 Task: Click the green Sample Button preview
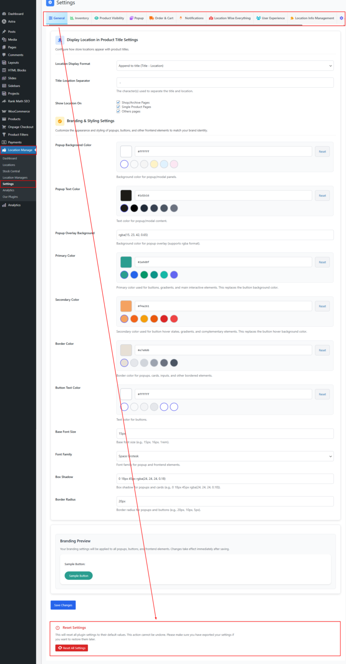(x=78, y=576)
